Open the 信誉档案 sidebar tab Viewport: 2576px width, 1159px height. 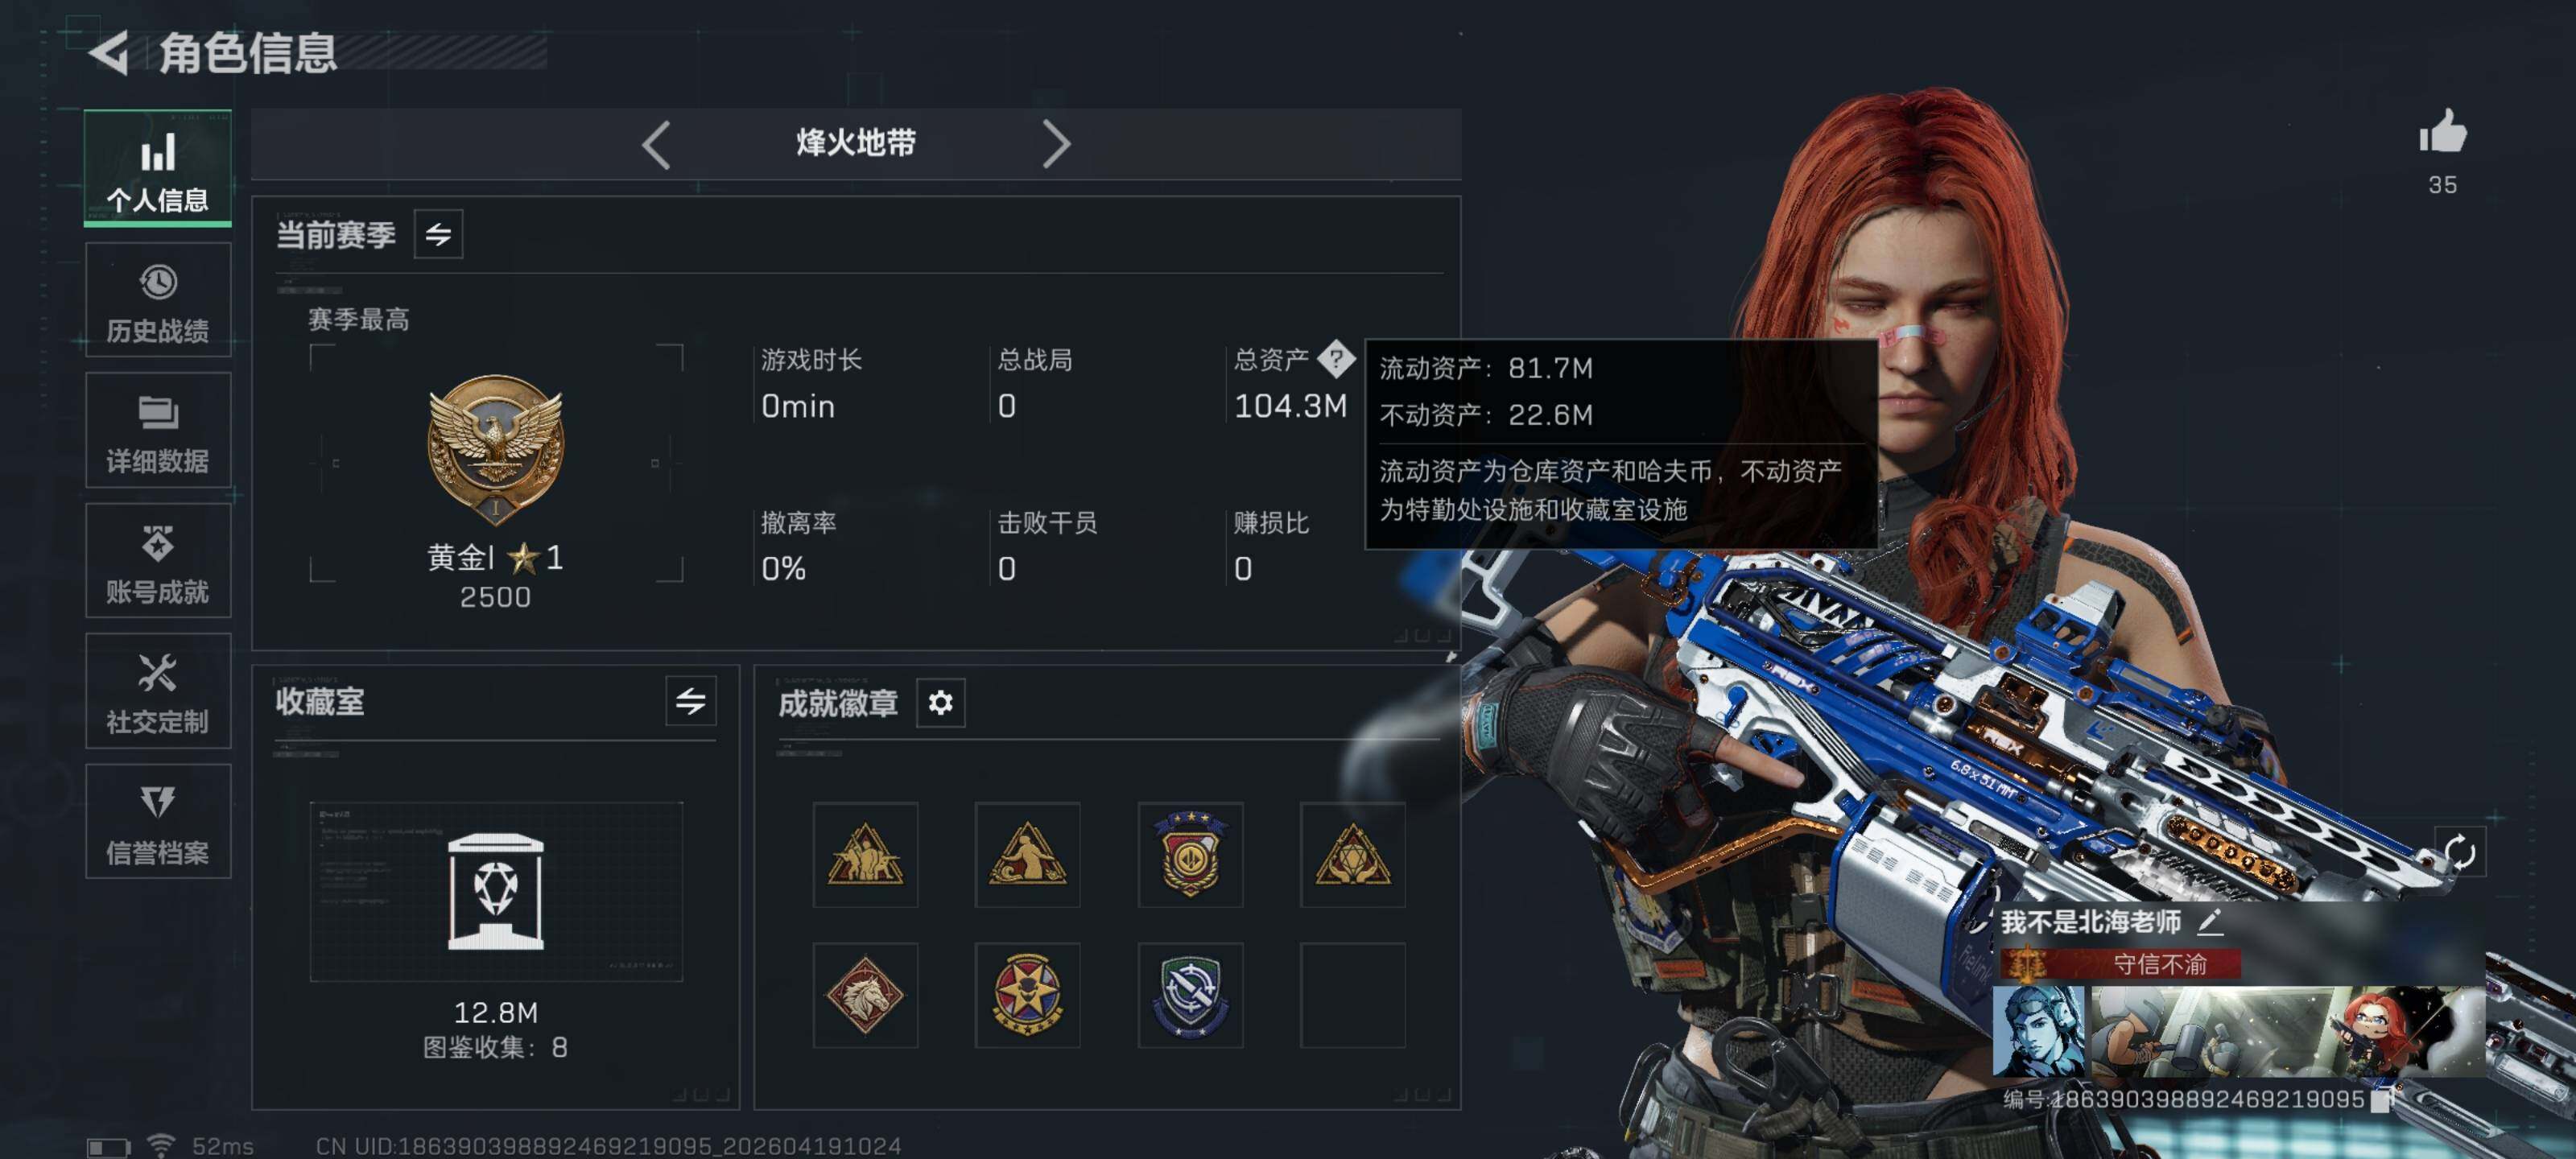tap(158, 822)
